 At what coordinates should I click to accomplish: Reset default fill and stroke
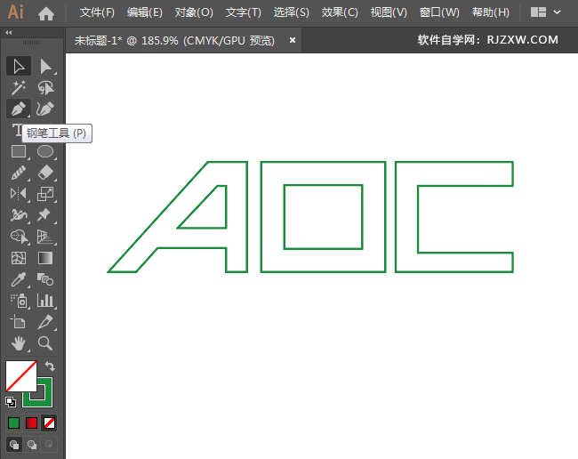(x=11, y=402)
